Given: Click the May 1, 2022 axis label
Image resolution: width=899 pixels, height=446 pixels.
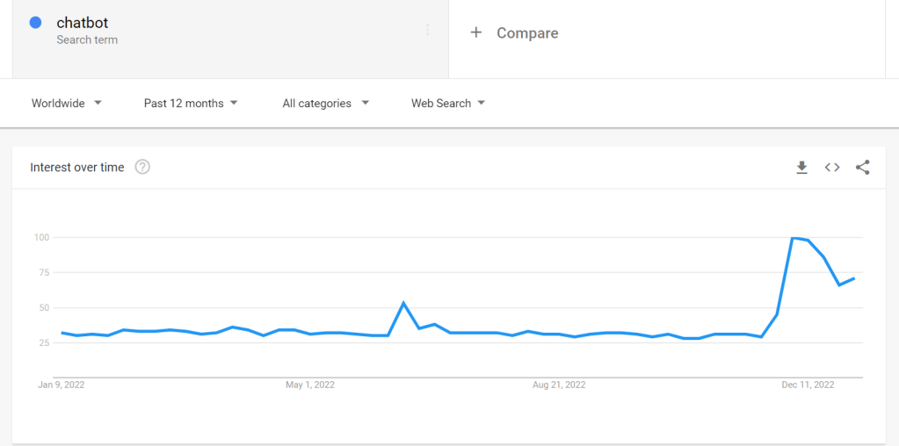Looking at the screenshot, I should [x=310, y=385].
